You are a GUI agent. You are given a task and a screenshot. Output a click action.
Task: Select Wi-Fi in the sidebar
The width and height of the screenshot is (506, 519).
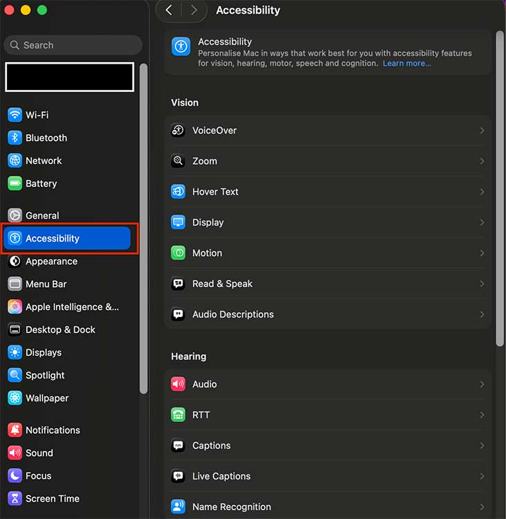37,115
